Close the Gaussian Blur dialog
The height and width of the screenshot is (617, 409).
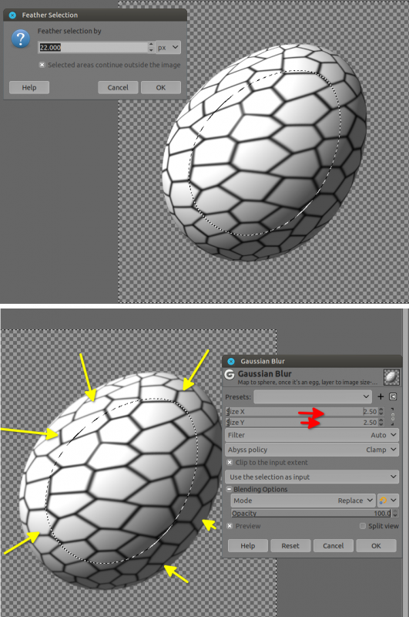pyautogui.click(x=231, y=361)
